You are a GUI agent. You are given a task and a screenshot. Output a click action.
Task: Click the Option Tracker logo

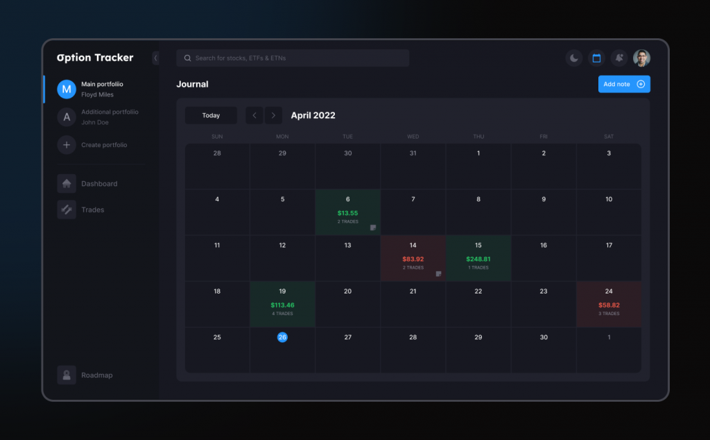[95, 58]
